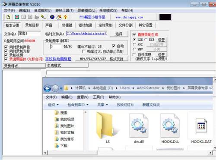Open the 转换工具(T) menu
Screen dimensions: 216x160
64,10
